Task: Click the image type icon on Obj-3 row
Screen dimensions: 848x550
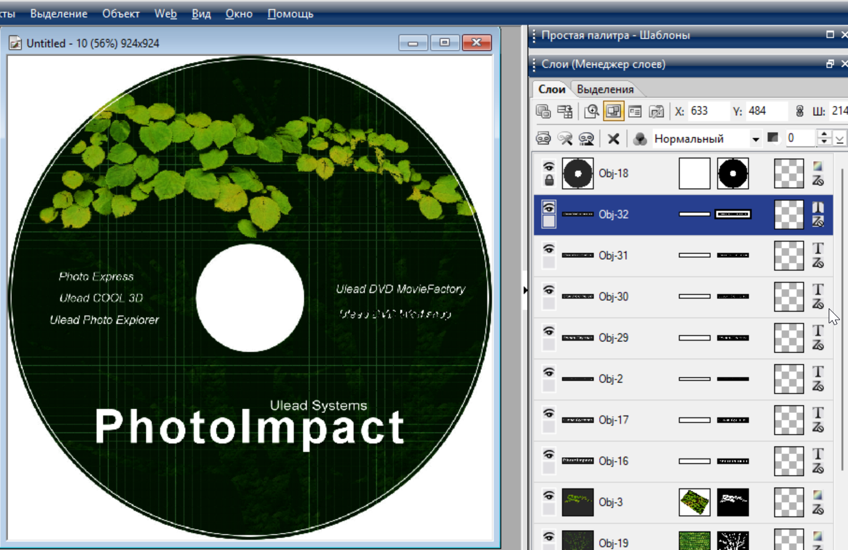Action: click(818, 495)
